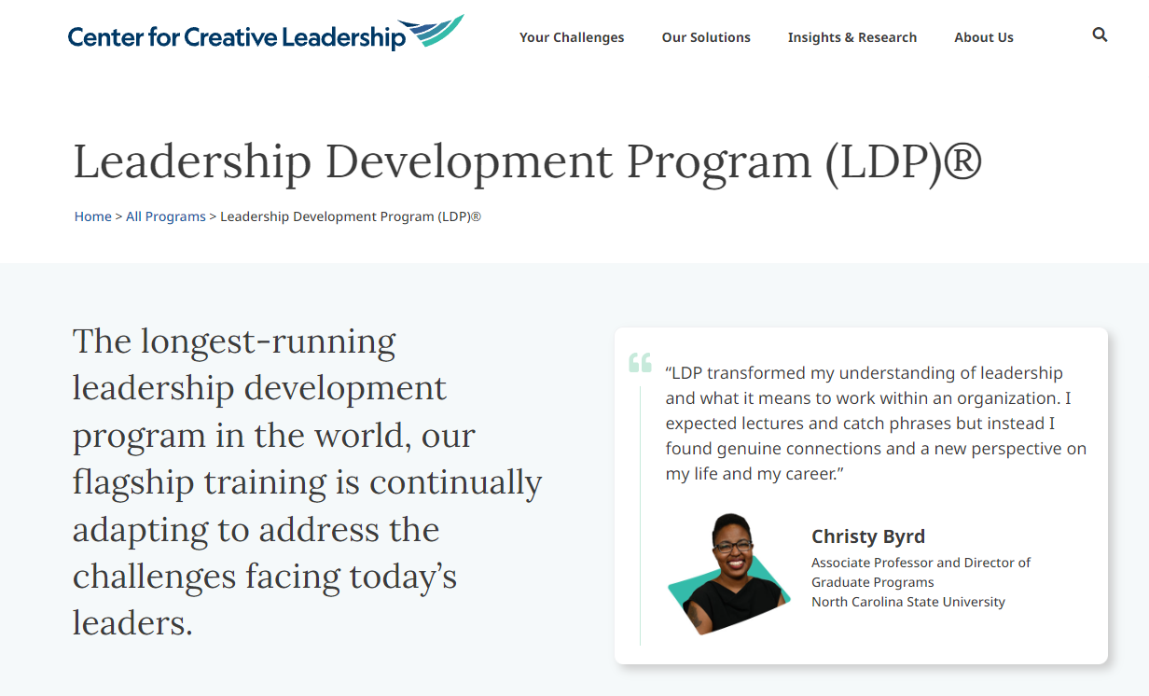Image resolution: width=1149 pixels, height=696 pixels.
Task: Open the Insights & Research menu
Action: [851, 37]
